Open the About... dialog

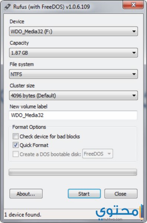point(26,194)
